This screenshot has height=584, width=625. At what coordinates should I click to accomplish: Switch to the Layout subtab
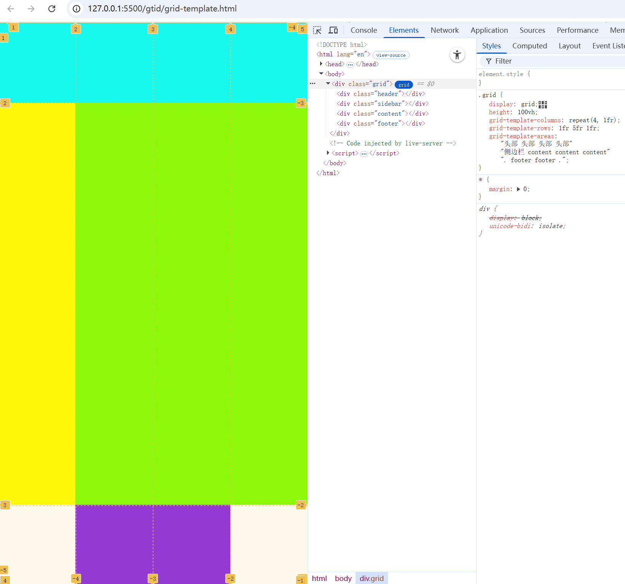569,46
